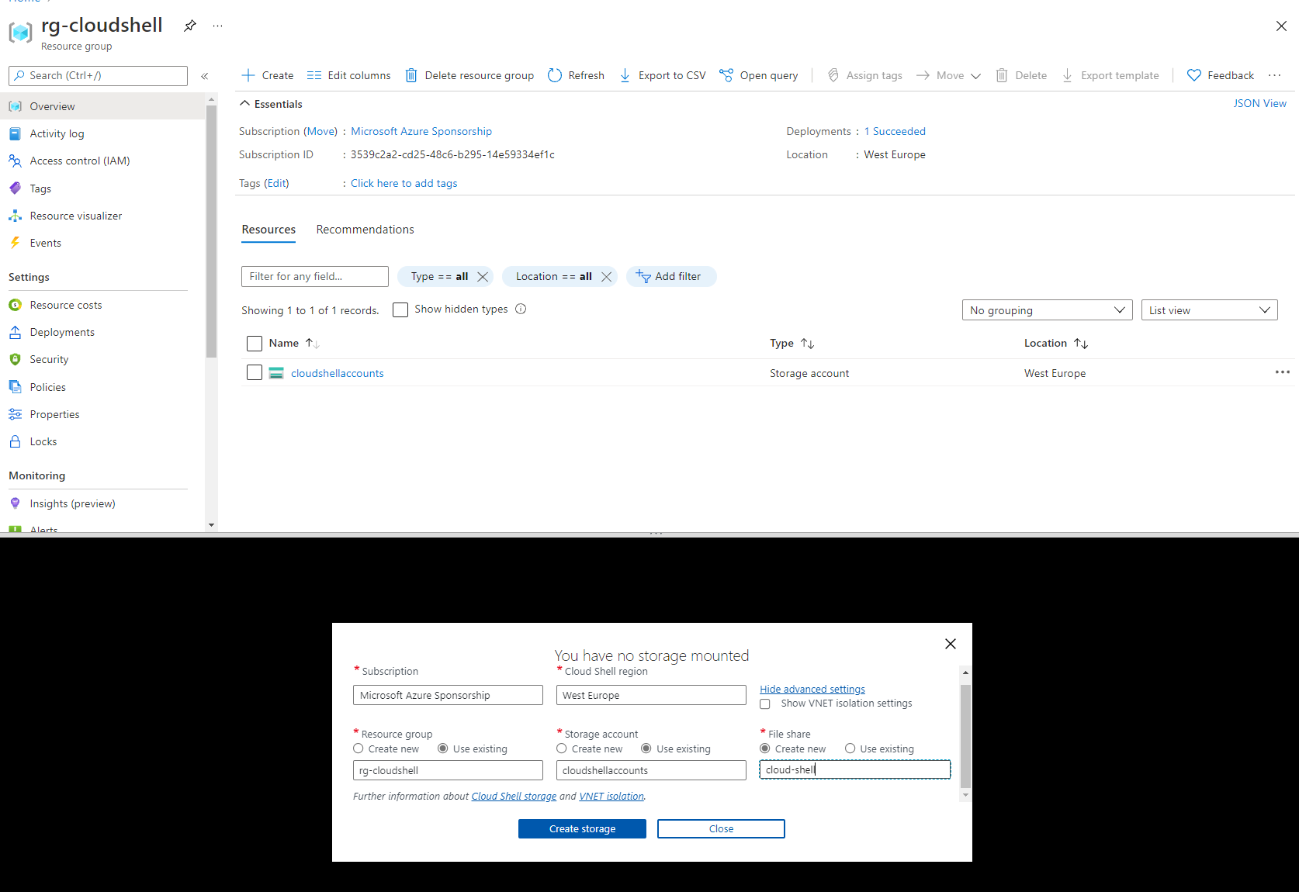Click Delete resource group trash icon
Screen dimensions: 1299x892
pos(411,75)
